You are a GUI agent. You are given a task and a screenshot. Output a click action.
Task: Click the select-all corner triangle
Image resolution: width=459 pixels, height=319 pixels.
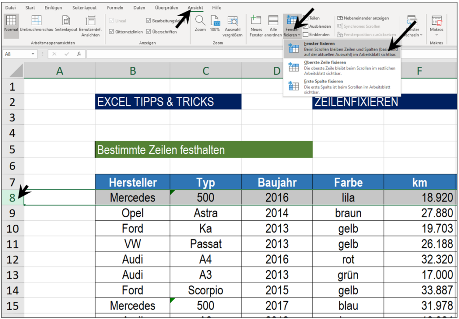coord(16,71)
